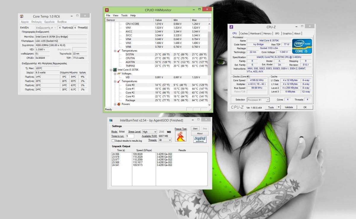
Task: Click the thermometer icon above SYSTIN row
Action: click(119, 51)
